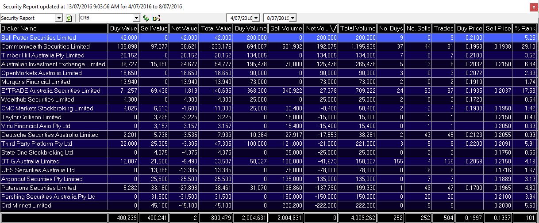The width and height of the screenshot is (539, 223).
Task: Select Australian Investment Exchange Limited row
Action: point(269,64)
